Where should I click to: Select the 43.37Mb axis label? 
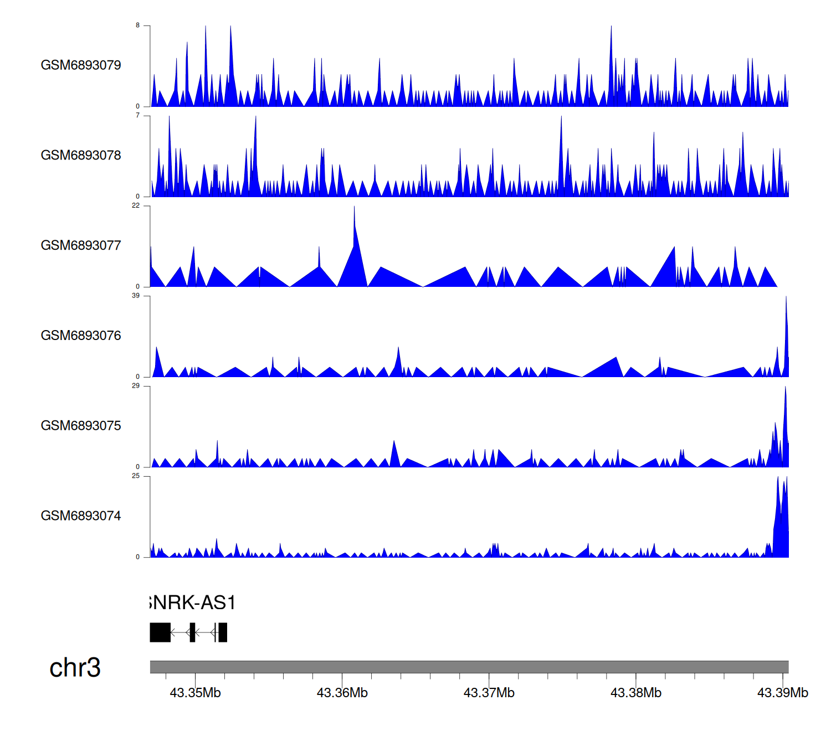pos(489,693)
